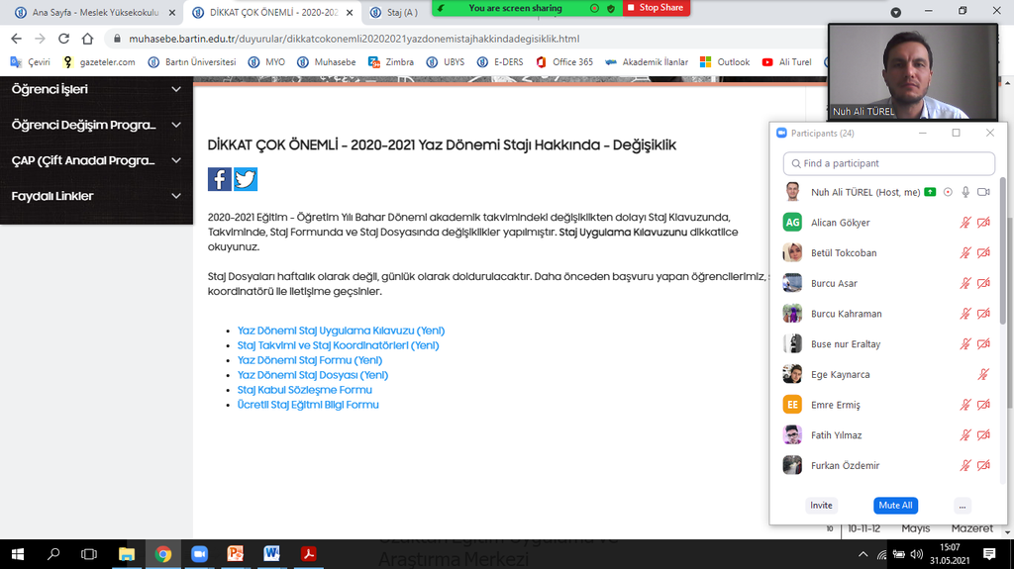
Task: Unmute Ege Kaynarca's microphone
Action: click(x=983, y=374)
